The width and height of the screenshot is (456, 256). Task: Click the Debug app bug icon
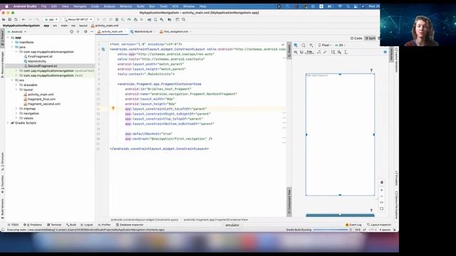(117, 19)
